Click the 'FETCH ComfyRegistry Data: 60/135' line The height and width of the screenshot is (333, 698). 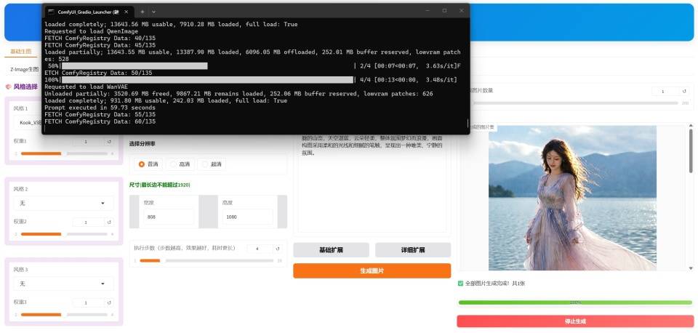click(x=100, y=121)
